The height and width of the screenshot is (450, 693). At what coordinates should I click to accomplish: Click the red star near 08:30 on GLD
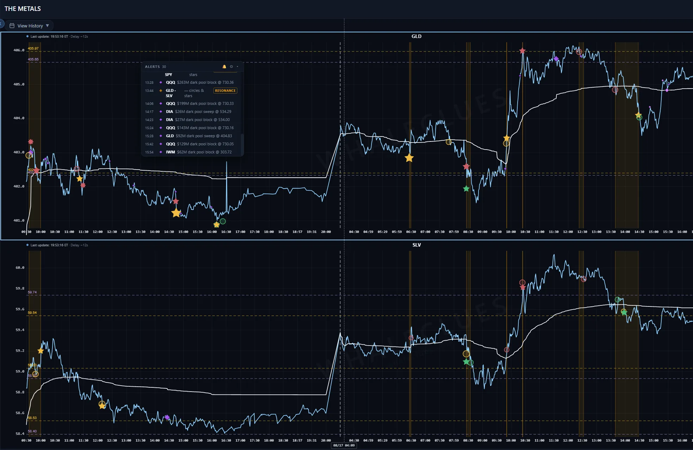click(466, 166)
